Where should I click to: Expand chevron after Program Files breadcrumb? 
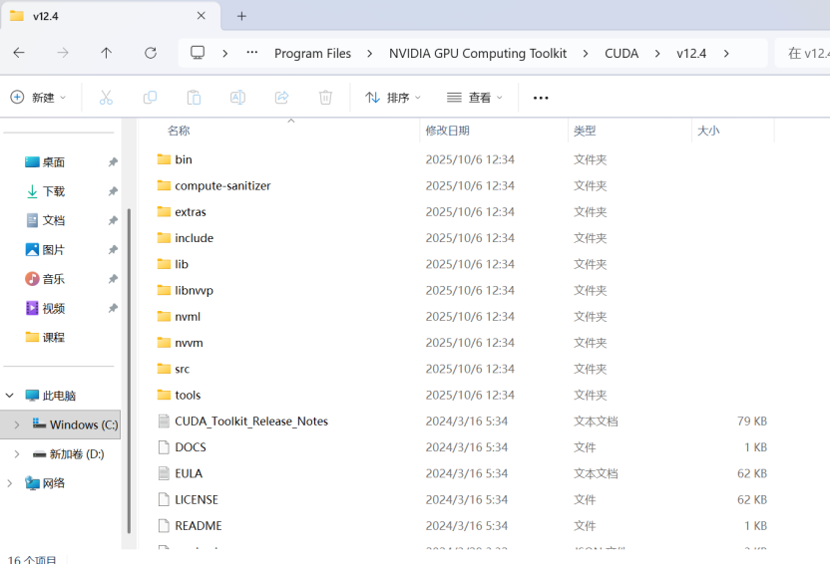(x=369, y=54)
